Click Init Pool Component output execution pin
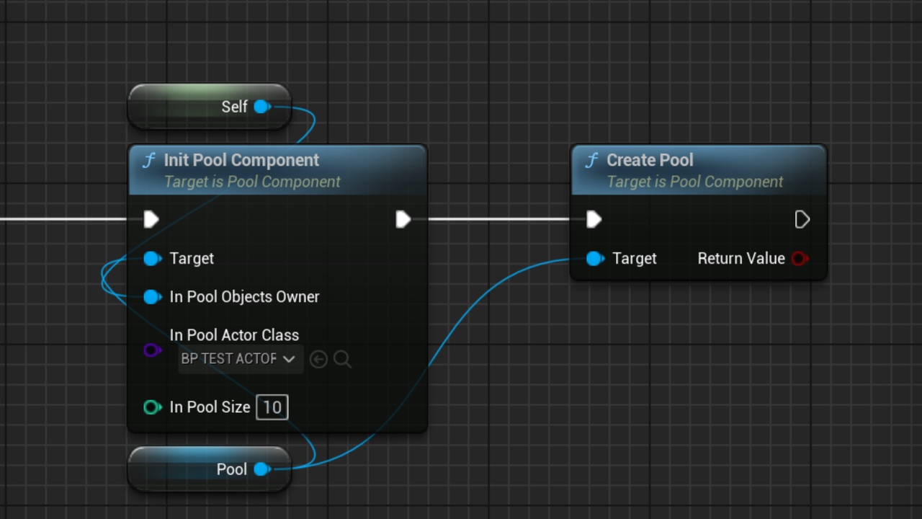 point(403,219)
